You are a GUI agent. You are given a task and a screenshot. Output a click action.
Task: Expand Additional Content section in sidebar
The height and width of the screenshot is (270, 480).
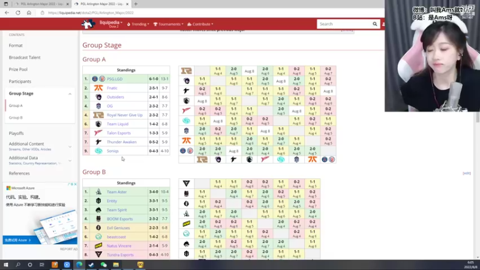point(70,147)
